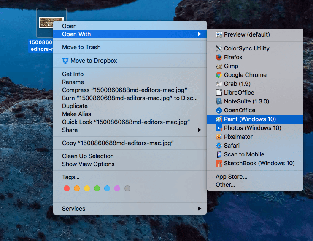Click the file name label on desktop
Viewport: 313px width, 241px height.
click(x=41, y=46)
